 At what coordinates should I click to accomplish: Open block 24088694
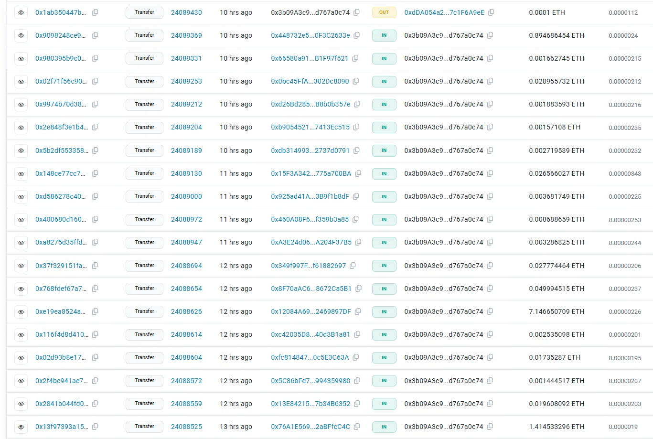pyautogui.click(x=186, y=266)
